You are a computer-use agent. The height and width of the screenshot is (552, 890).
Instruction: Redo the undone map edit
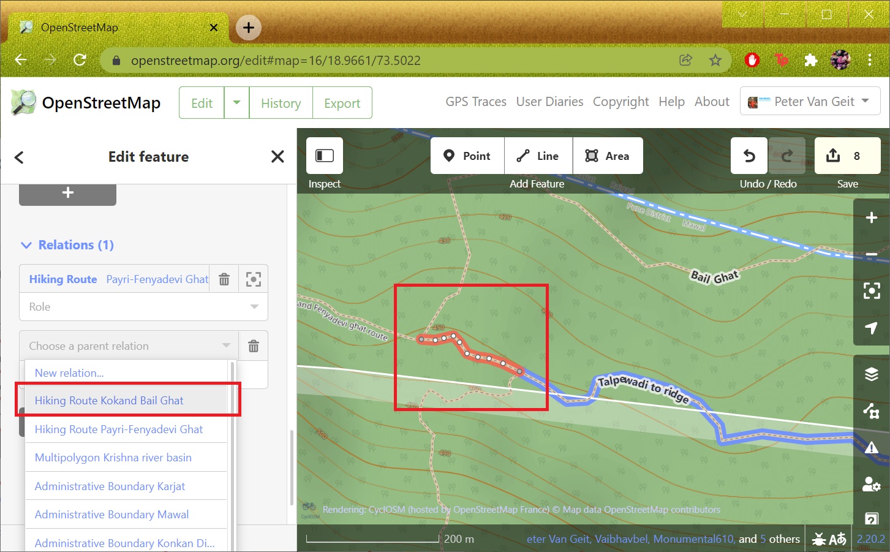click(787, 156)
